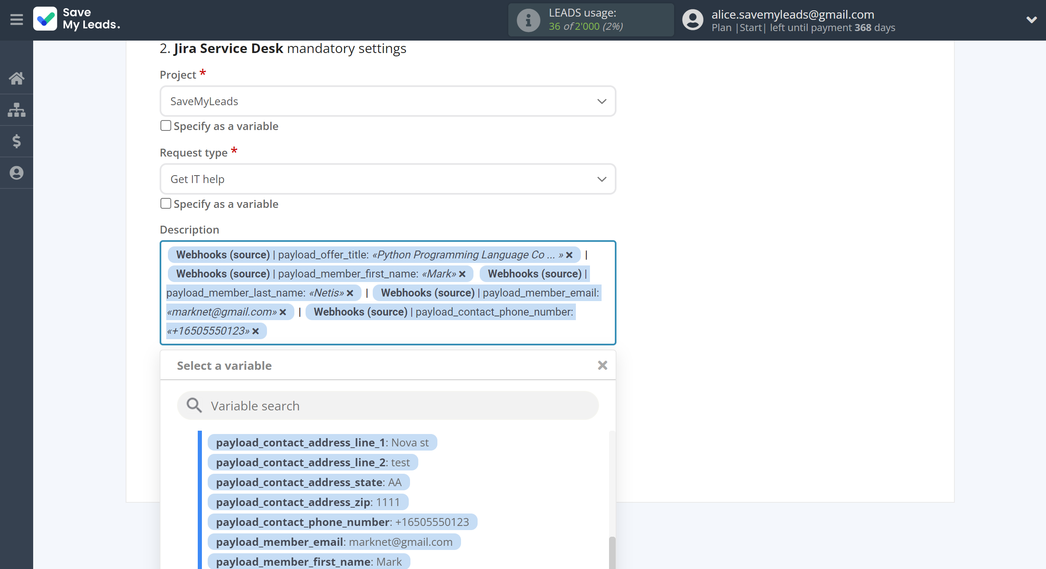Search for a variable in search field
This screenshot has width=1046, height=569.
coord(388,405)
